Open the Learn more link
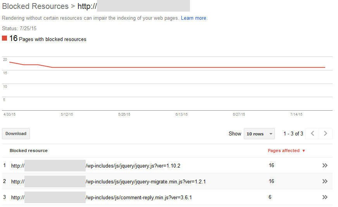 coord(193,18)
